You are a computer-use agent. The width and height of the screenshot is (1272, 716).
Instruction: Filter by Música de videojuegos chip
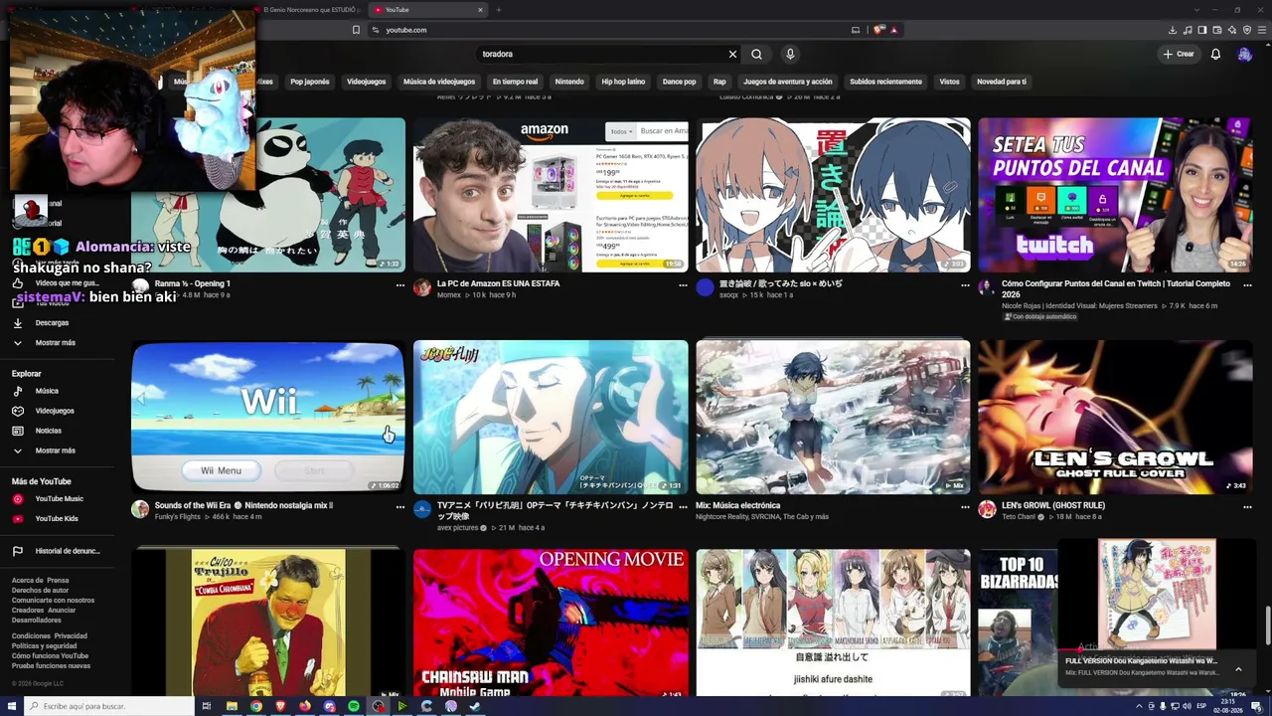[439, 82]
